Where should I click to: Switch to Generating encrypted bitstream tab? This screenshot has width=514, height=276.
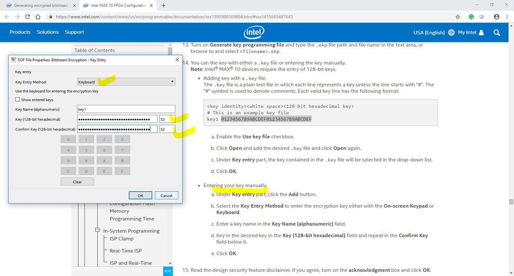click(x=41, y=6)
